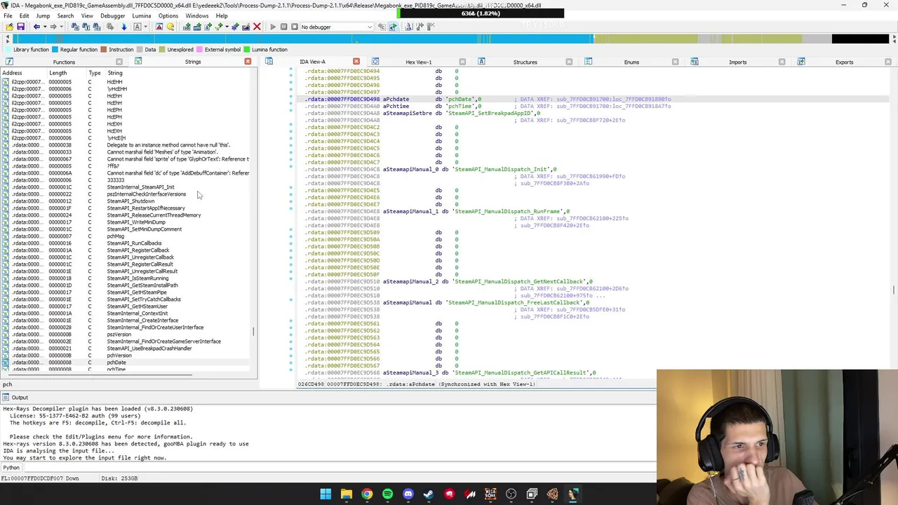Open Steam from the taskbar
This screenshot has height=505, width=898.
pos(429,494)
